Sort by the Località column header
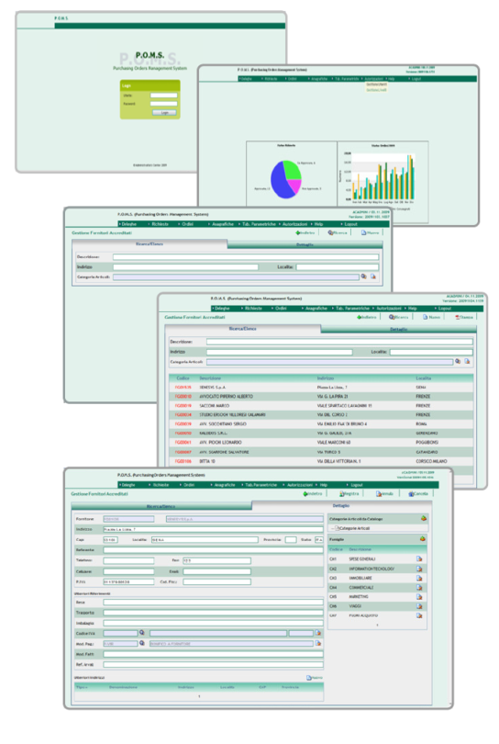The height and width of the screenshot is (744, 499). point(423,378)
